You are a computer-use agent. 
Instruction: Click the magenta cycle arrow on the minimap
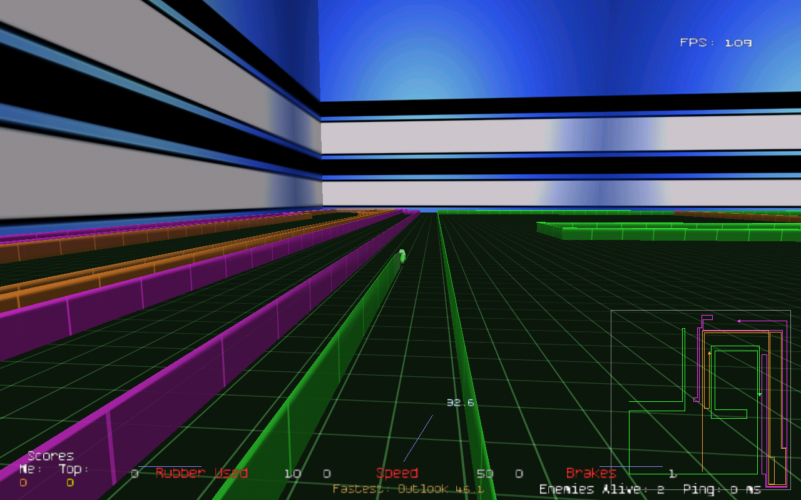point(739,321)
